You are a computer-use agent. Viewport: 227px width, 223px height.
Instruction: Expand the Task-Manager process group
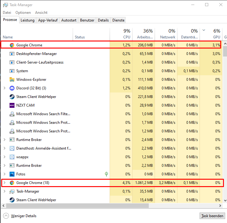pos(5,191)
